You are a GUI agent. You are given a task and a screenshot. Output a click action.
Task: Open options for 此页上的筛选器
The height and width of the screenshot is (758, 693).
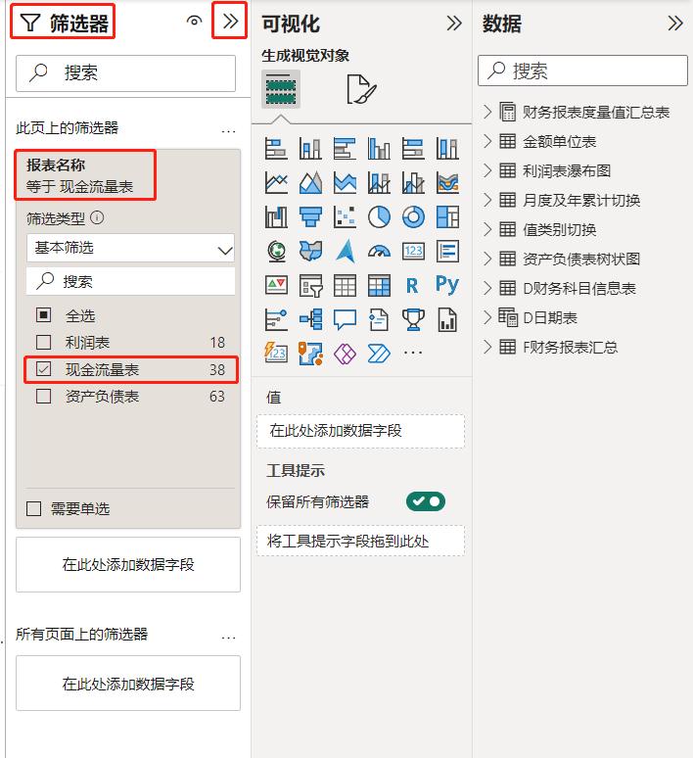coord(228,130)
